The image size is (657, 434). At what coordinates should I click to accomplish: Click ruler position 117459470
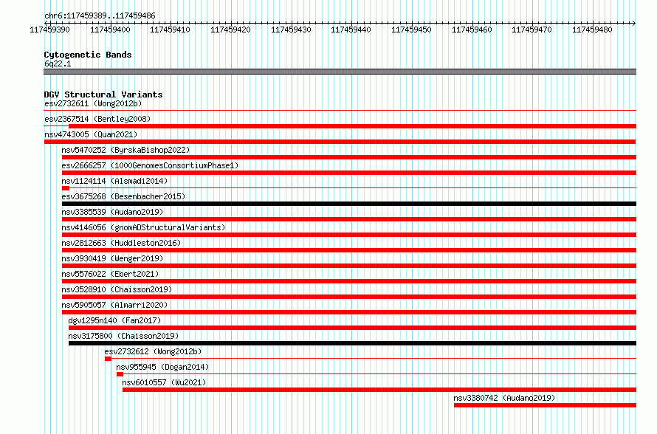[532, 30]
